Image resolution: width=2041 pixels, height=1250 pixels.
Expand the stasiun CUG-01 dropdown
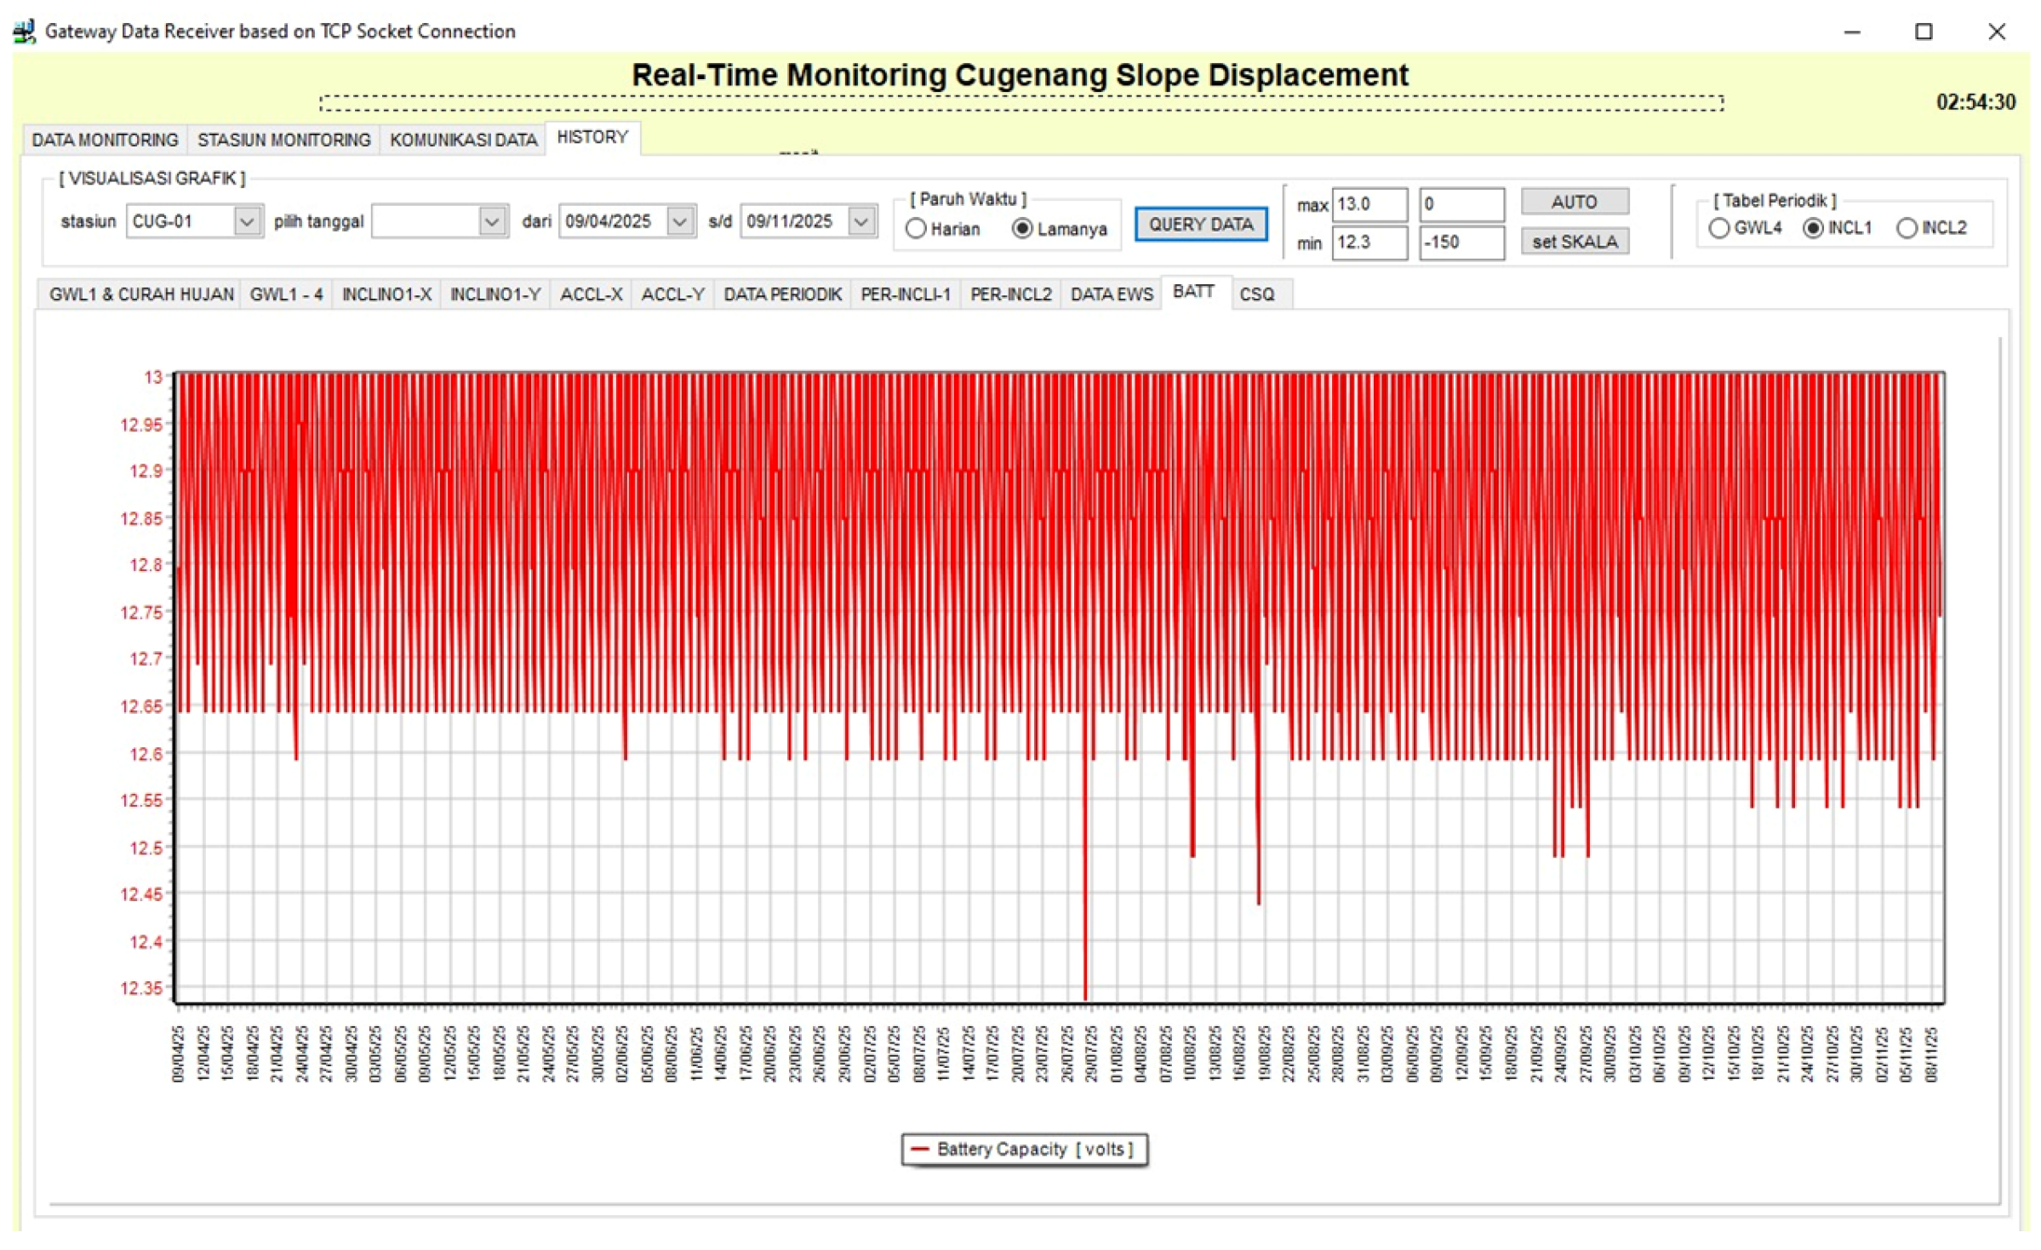pyautogui.click(x=246, y=222)
